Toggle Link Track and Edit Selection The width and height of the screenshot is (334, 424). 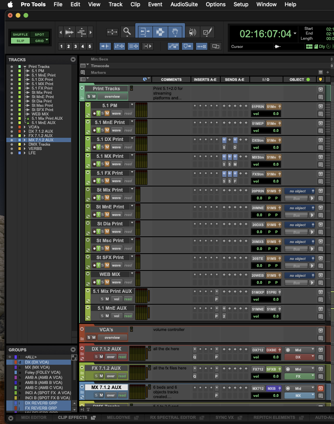pos(133,46)
